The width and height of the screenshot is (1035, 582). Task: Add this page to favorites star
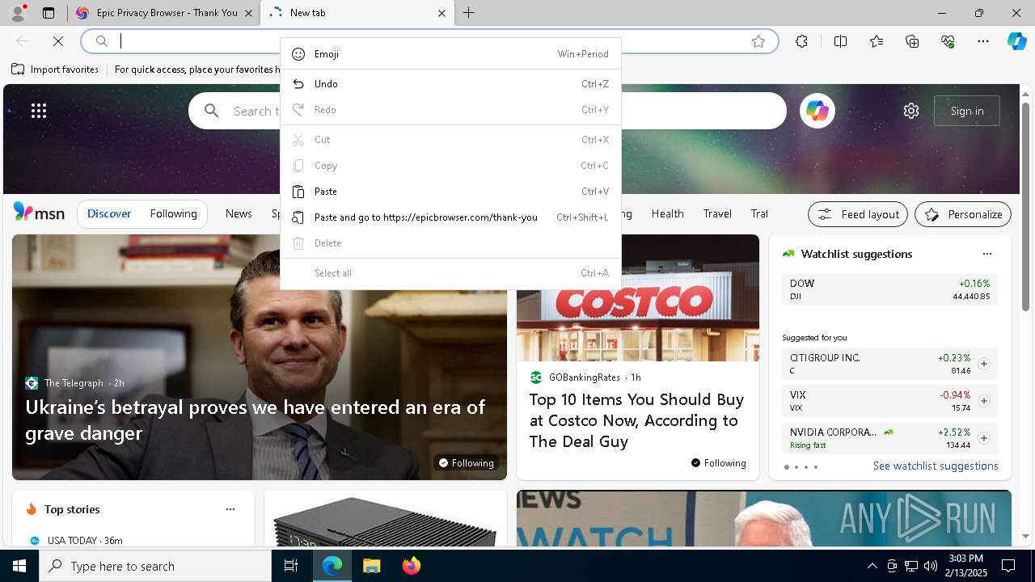click(758, 41)
